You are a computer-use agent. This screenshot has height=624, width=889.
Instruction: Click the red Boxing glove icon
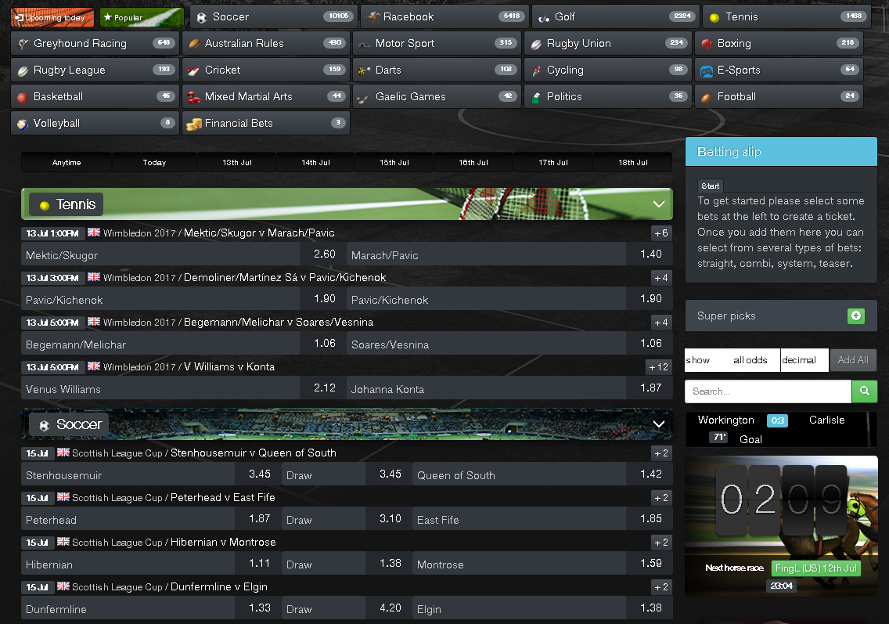click(707, 44)
